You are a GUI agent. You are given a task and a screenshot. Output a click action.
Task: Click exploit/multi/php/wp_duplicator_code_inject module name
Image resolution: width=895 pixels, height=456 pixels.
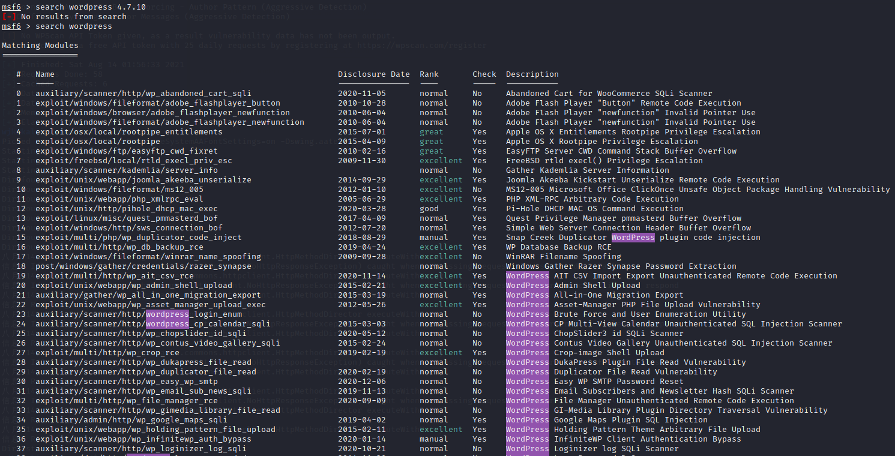pos(139,238)
